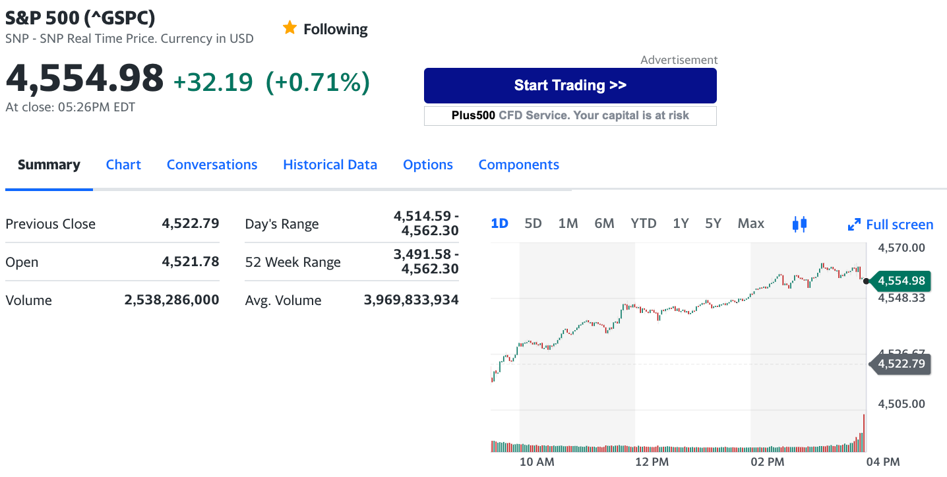947x477 pixels.
Task: Click Day's Range value 4,514.59 - 4,562.30
Action: click(x=426, y=223)
